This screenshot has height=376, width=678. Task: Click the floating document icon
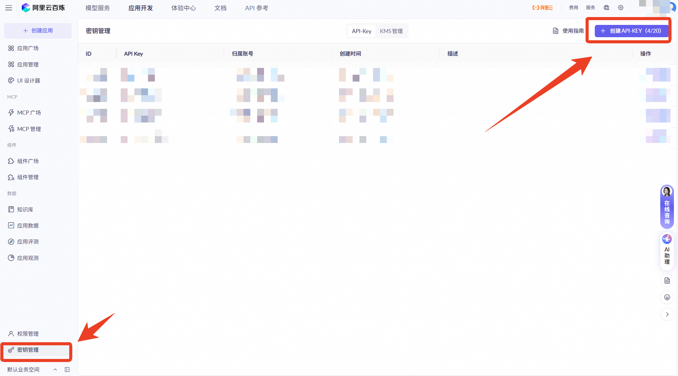[x=667, y=280]
